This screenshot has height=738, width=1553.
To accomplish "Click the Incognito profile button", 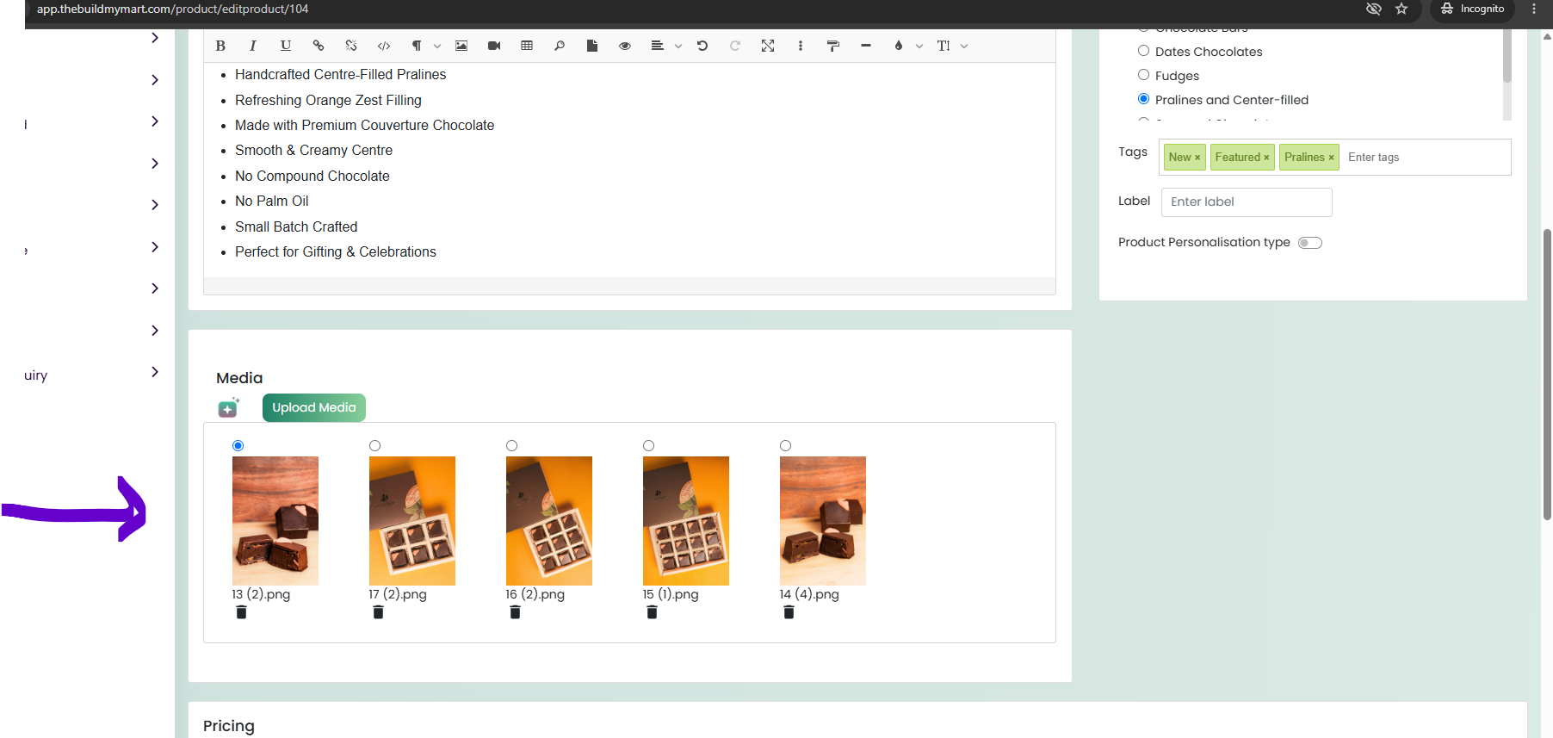I will [x=1472, y=9].
